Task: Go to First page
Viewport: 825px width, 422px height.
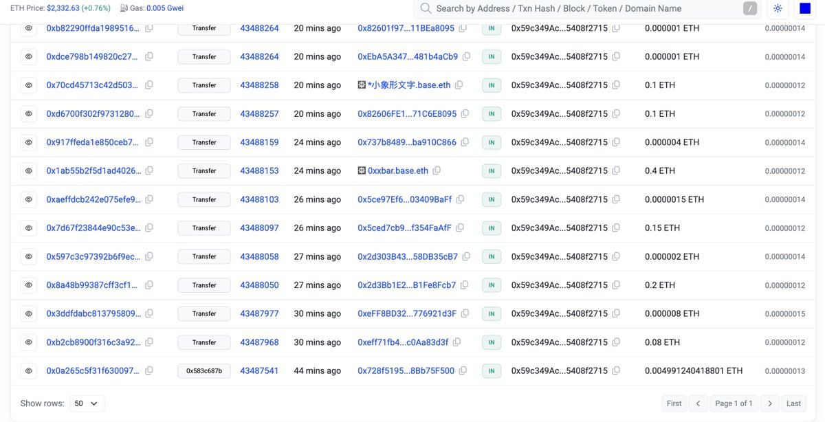Action: click(674, 403)
